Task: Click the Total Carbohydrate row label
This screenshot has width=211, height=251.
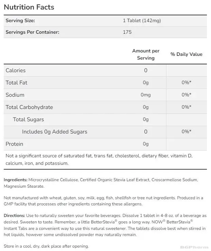Action: click(29, 107)
